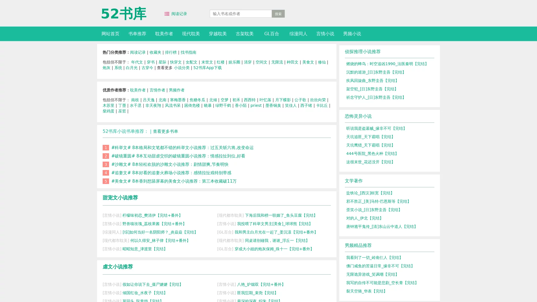Open the 网站首页 nav item
537x302 pixels.
pyautogui.click(x=110, y=34)
